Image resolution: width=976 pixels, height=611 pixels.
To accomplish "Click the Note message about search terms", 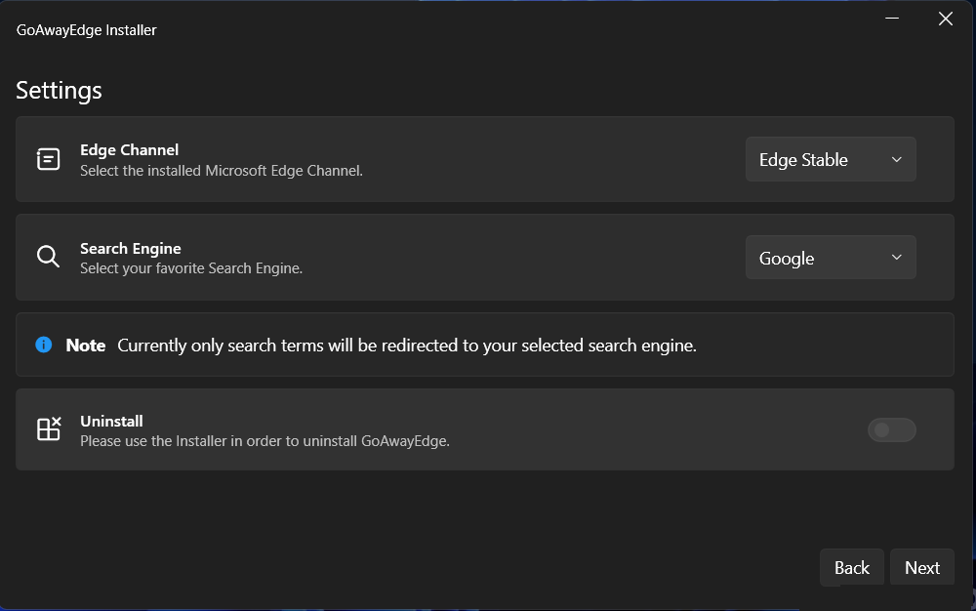I will (406, 346).
